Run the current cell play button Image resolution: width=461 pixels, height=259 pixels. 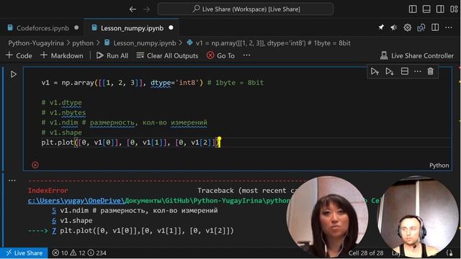tap(14, 74)
